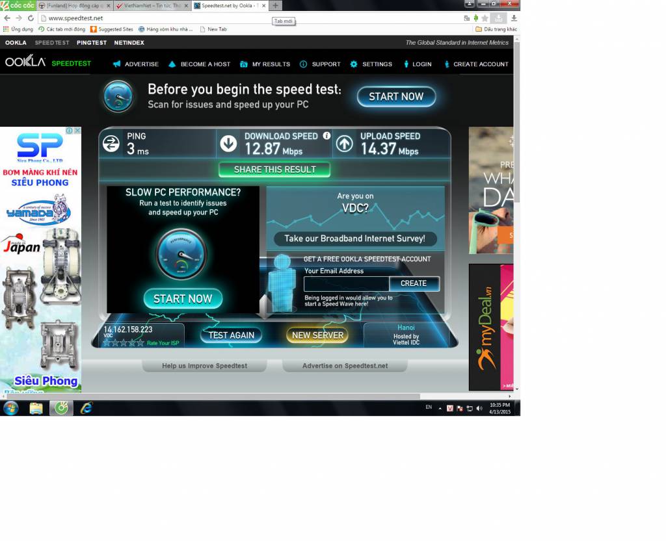Click the Download Speed arrow icon

228,144
